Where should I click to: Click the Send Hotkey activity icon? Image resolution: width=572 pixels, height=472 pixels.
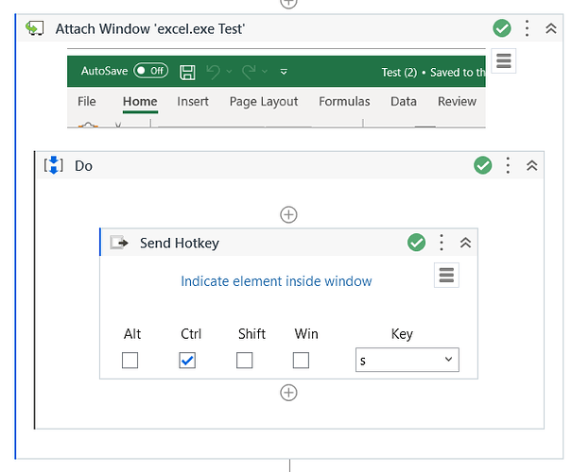tap(119, 243)
